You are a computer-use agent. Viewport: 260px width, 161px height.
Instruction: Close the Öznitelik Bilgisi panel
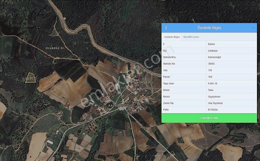(x=253, y=28)
